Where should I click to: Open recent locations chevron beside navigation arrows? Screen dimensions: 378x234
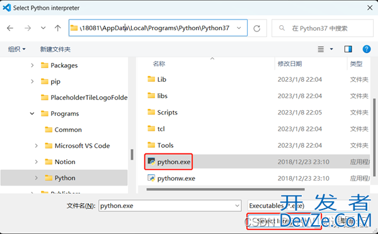tap(43, 28)
